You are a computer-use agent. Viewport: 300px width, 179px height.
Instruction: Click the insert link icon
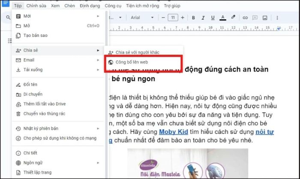click(x=246, y=18)
